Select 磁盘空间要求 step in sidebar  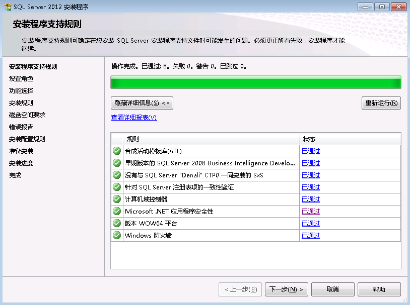27,115
